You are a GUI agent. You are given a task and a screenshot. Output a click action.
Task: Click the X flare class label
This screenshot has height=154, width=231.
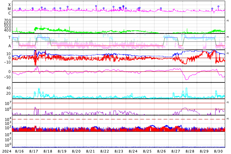point(9,5)
